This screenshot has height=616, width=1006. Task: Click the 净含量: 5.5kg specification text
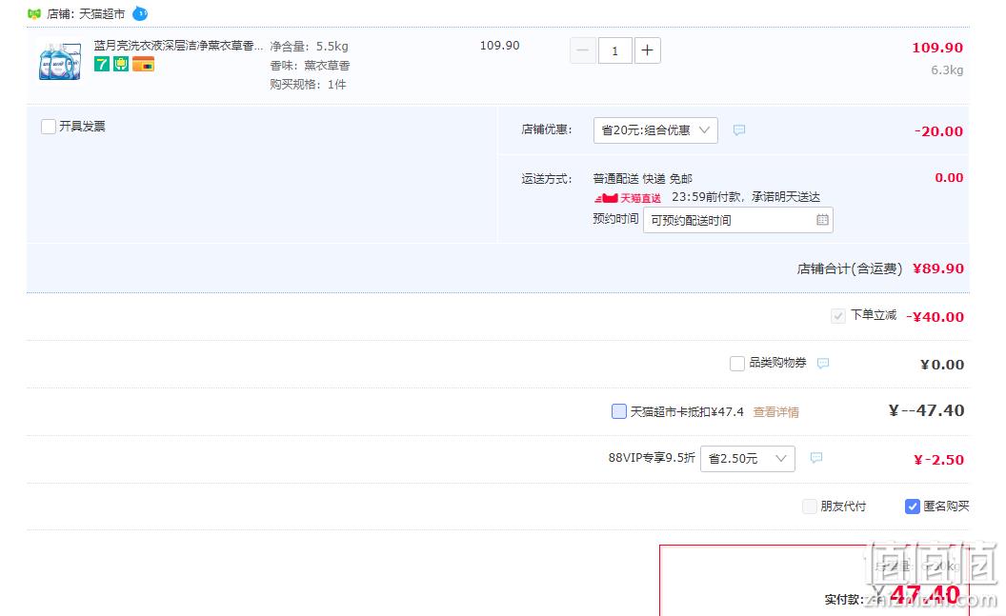tap(310, 46)
